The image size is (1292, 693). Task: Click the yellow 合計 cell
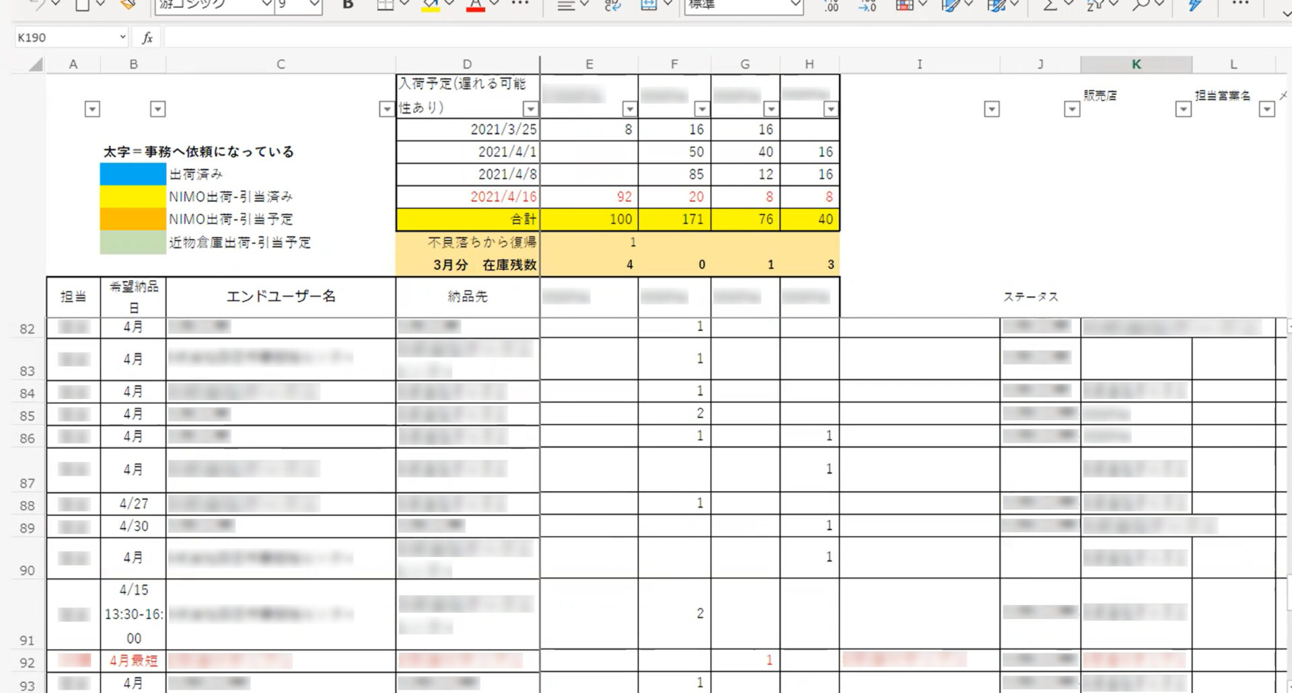tap(468, 219)
